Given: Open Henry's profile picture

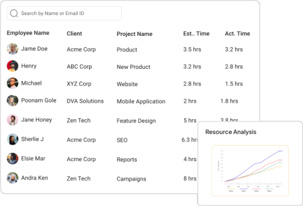Looking at the screenshot, I should coord(12,66).
